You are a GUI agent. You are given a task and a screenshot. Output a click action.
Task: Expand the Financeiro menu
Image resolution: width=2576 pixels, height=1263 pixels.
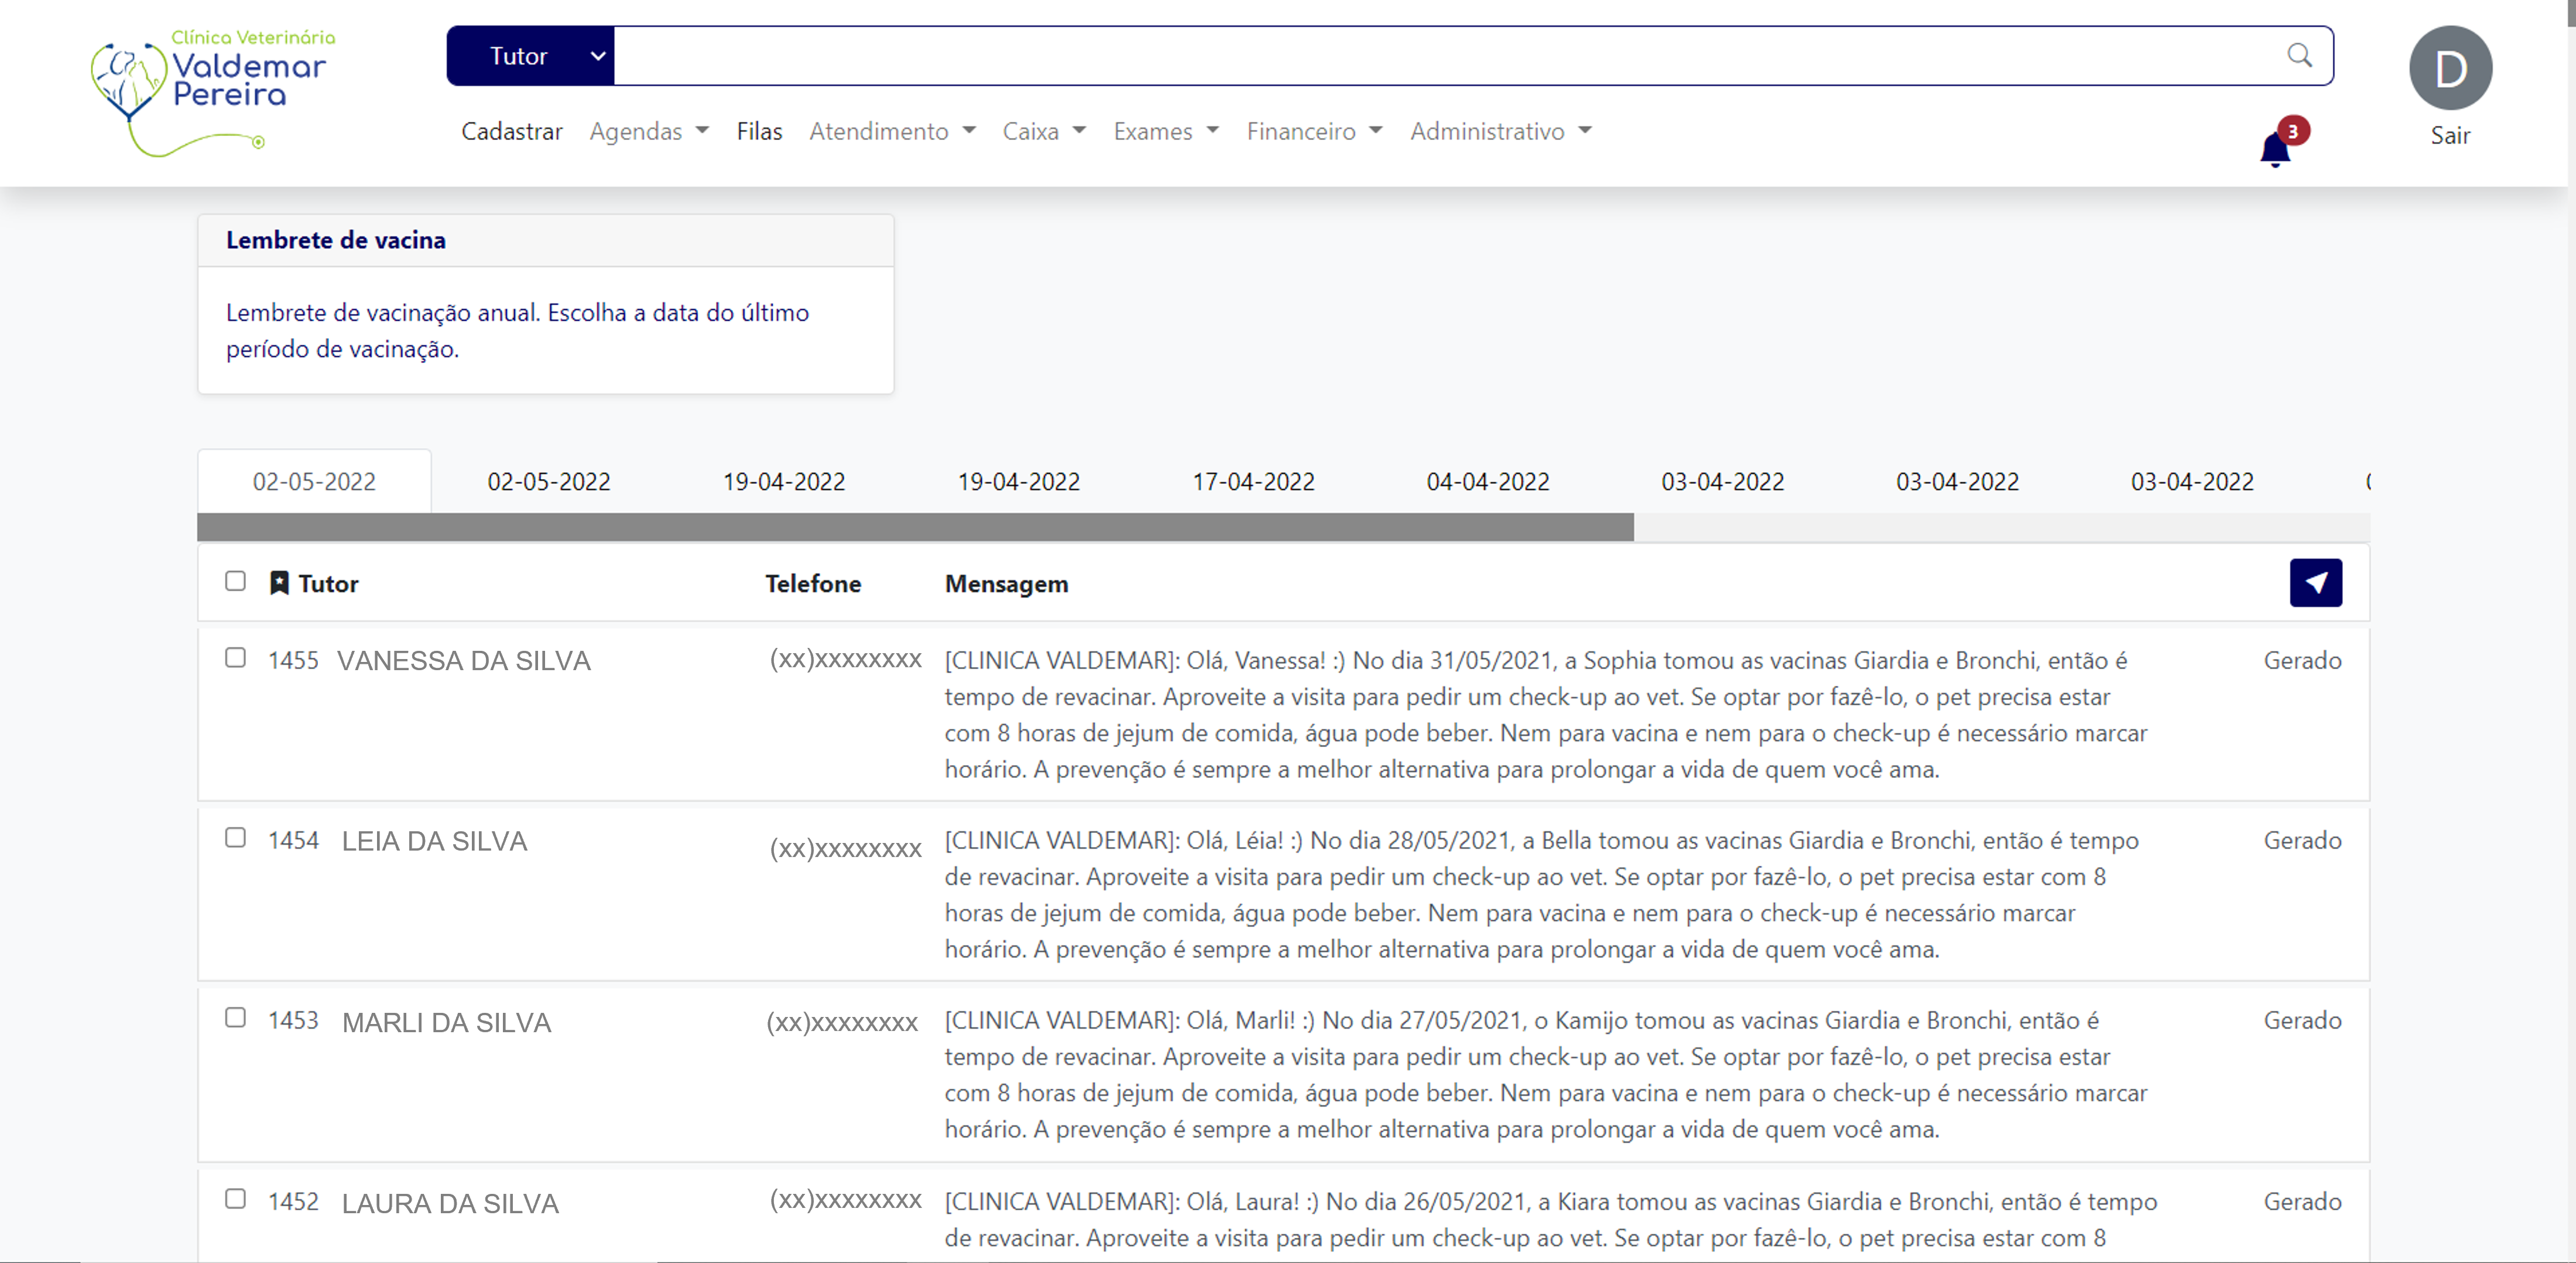(x=1314, y=131)
